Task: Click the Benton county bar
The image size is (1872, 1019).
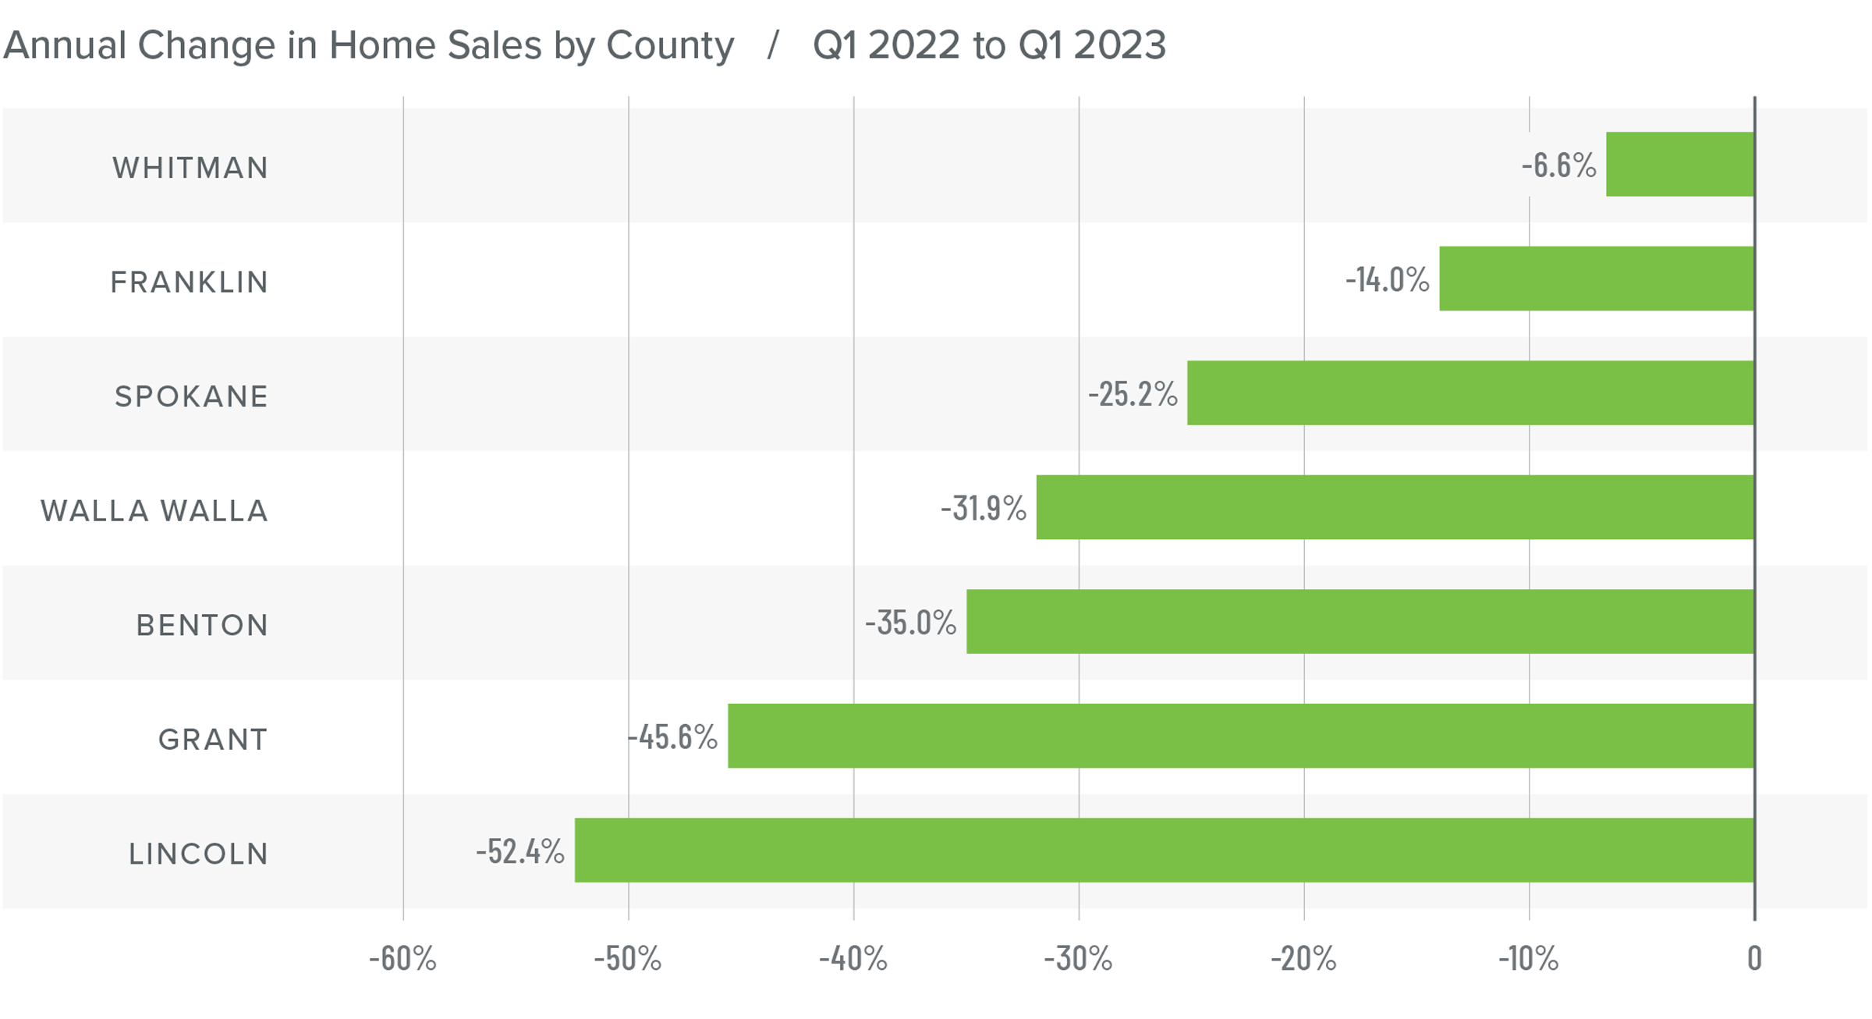Action: tap(1360, 622)
